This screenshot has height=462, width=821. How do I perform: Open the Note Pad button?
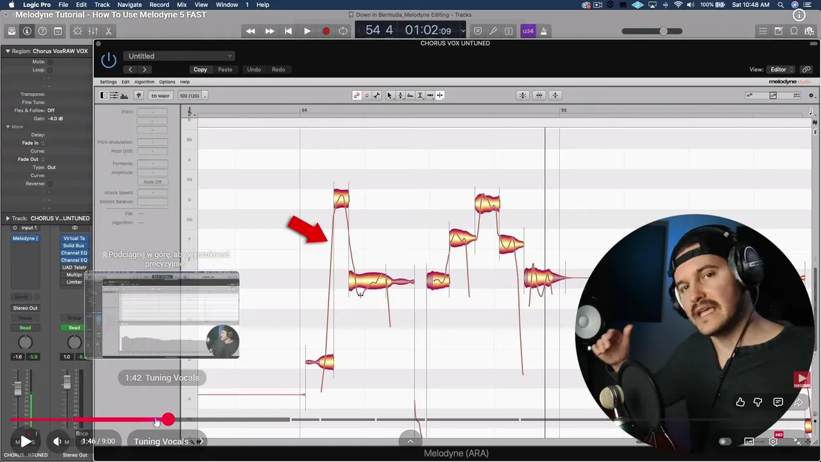coord(778,31)
